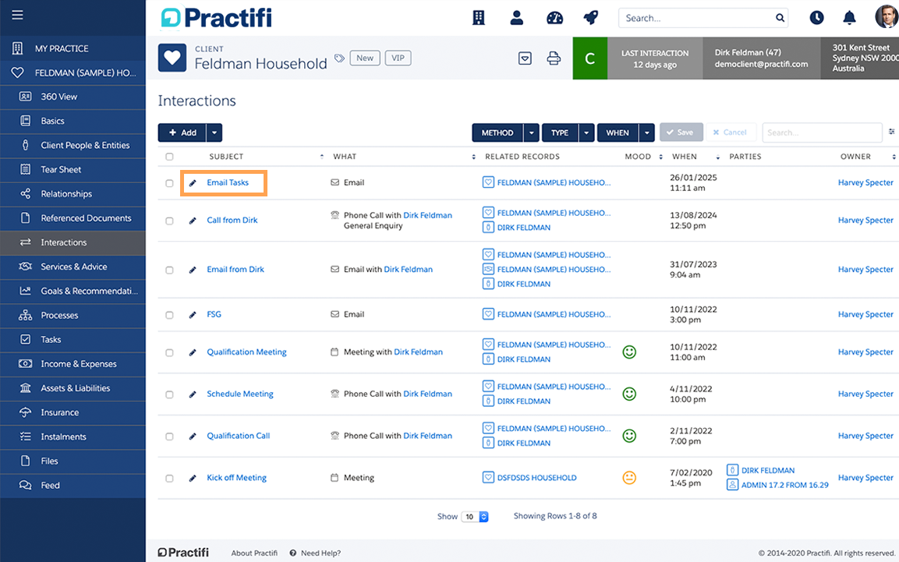Viewport: 899px width, 562px height.
Task: Click the pencil edit icon for Email Tasks
Action: coord(193,182)
